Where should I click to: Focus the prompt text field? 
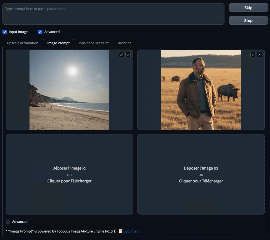(113, 14)
